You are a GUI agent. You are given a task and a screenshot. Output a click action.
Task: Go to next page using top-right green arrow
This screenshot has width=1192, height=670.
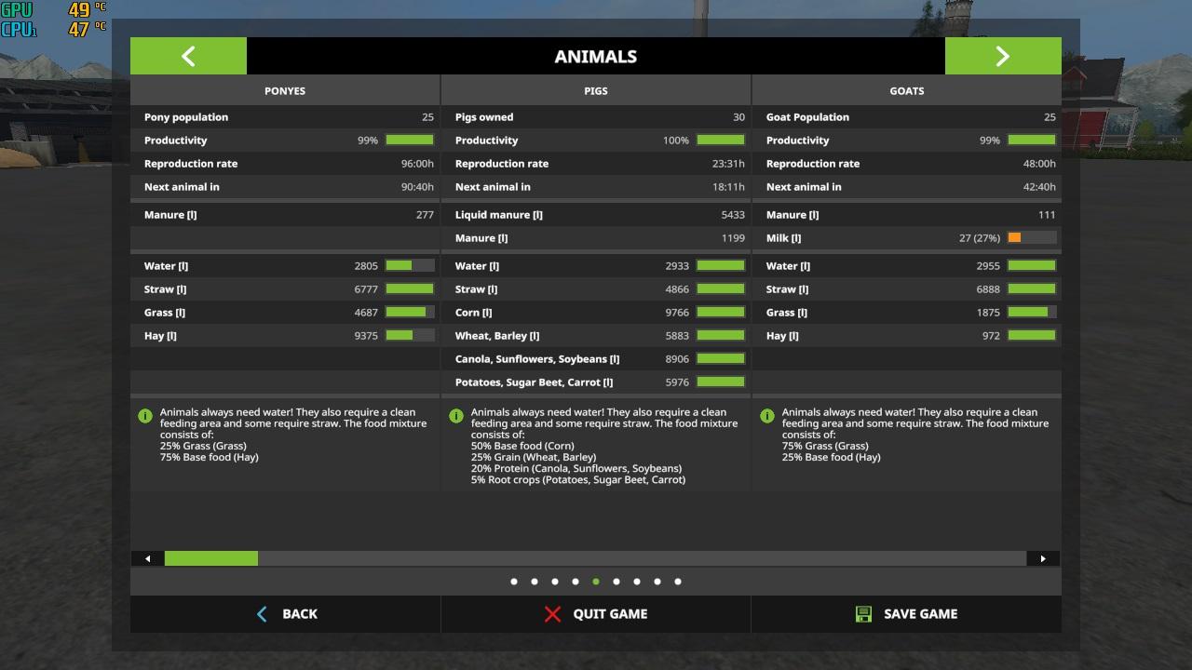tap(1002, 56)
